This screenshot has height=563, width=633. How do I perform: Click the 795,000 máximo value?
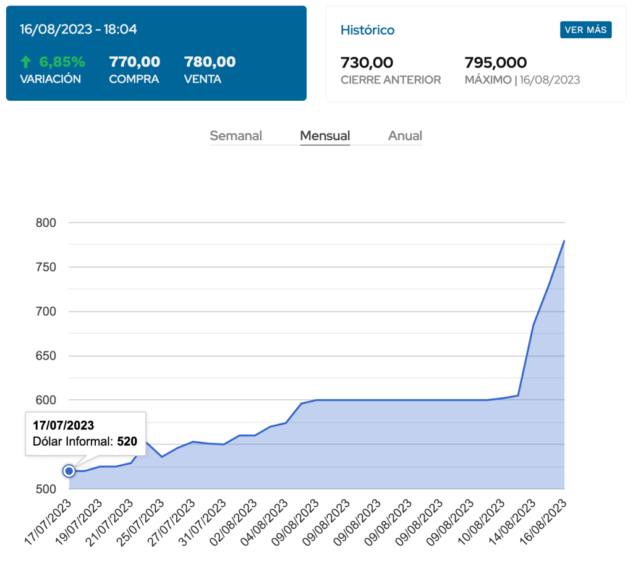click(x=495, y=62)
